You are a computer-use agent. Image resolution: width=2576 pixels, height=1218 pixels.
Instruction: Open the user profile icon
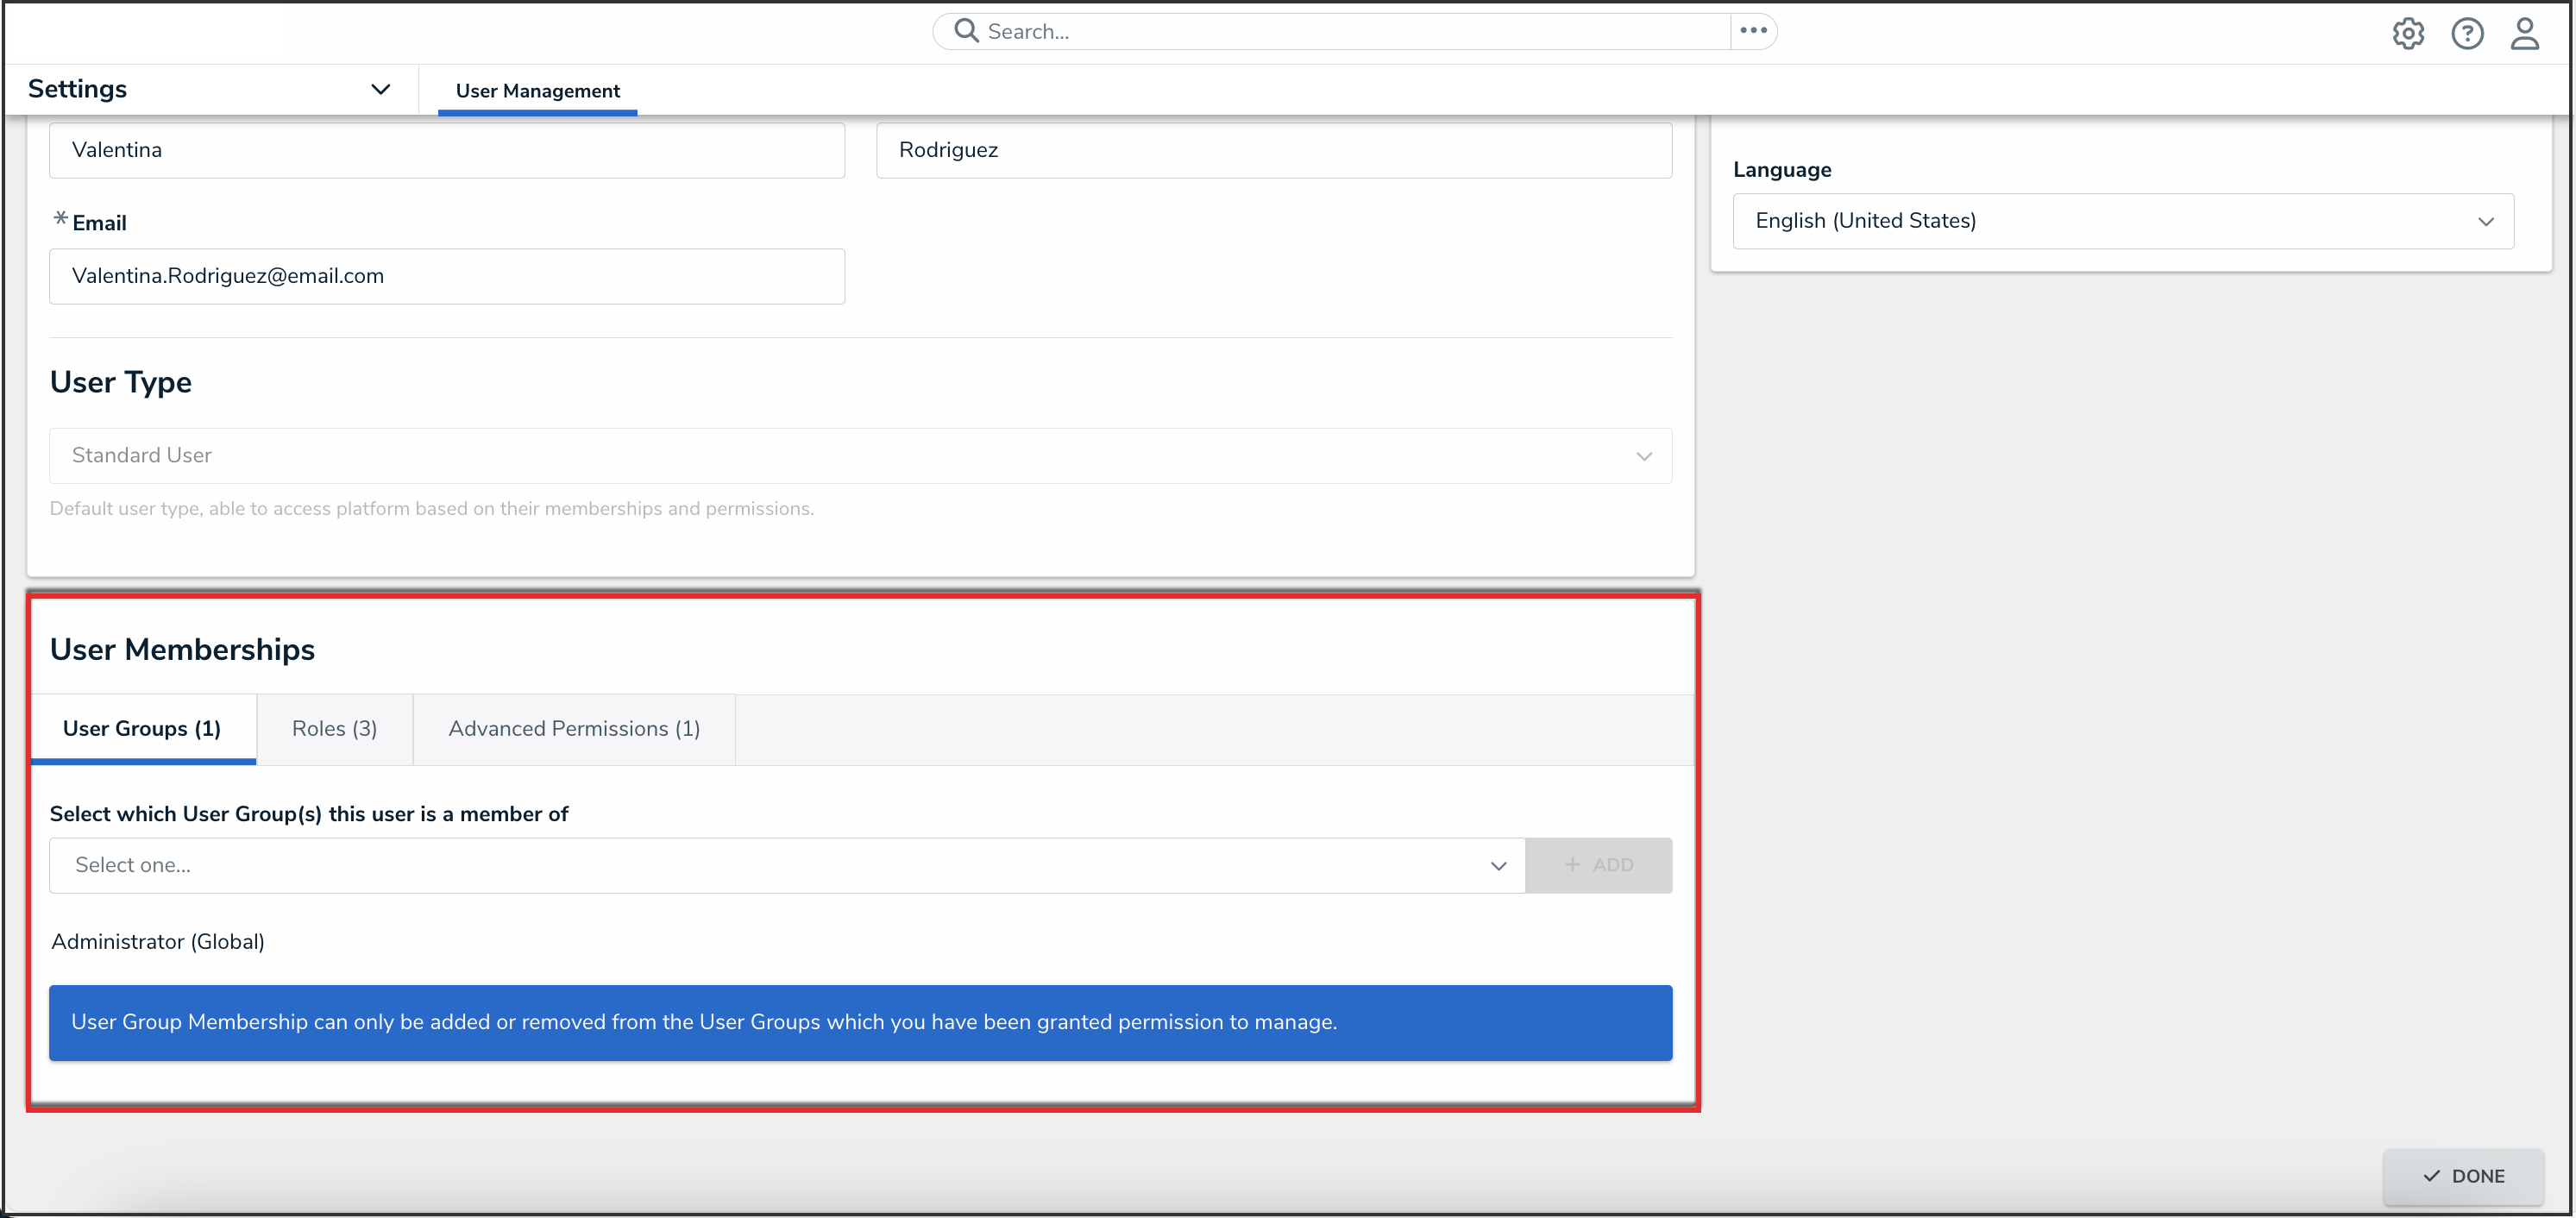click(x=2524, y=33)
